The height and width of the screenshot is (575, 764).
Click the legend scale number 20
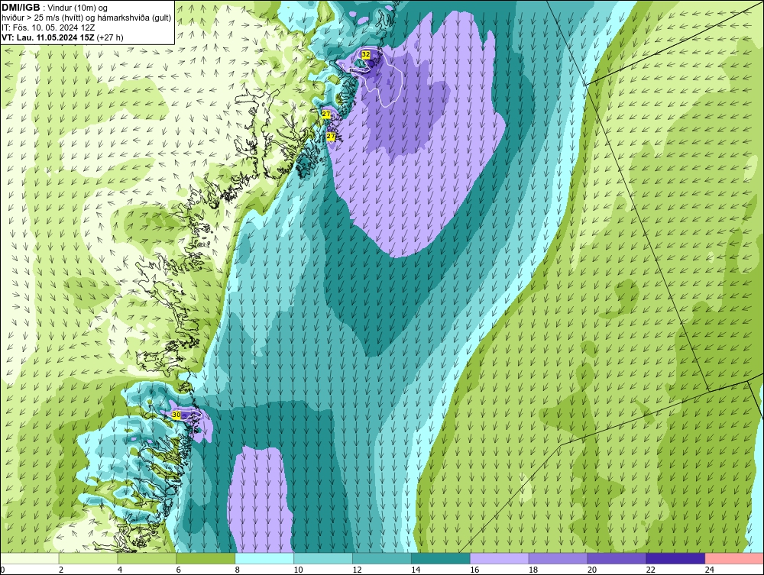(x=592, y=570)
